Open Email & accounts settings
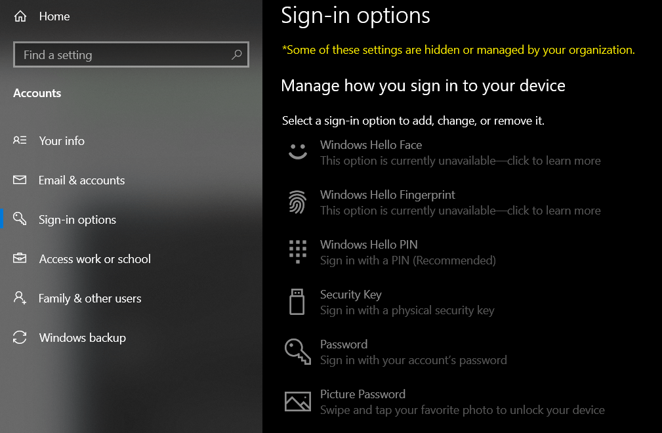Screen dimensions: 662x433 click(x=82, y=180)
